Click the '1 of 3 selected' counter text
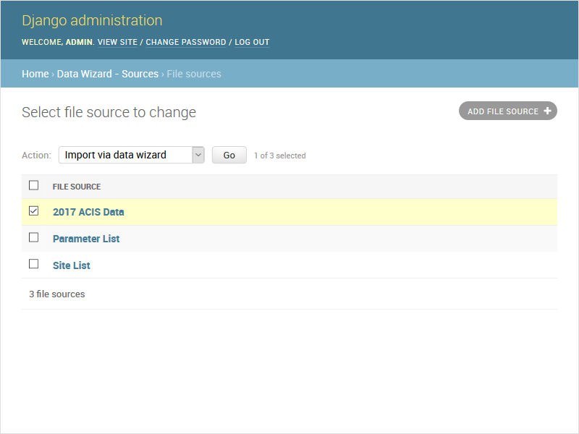Viewport: 579px width, 434px height. [280, 155]
